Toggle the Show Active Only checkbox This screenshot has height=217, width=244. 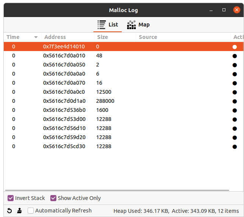[x=53, y=198]
